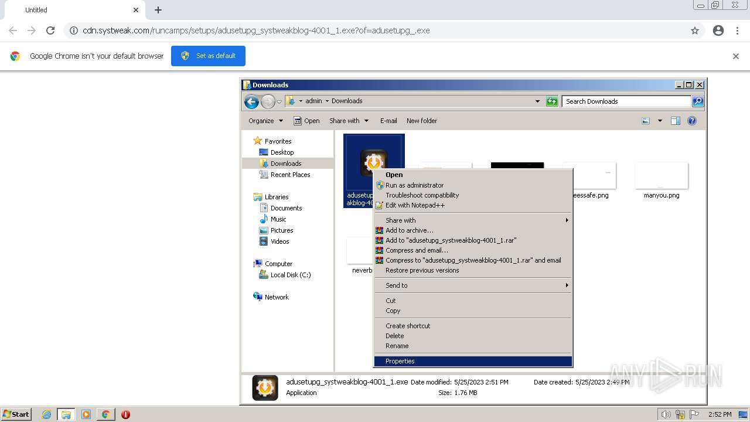Choose Properties from the context menu

473,361
